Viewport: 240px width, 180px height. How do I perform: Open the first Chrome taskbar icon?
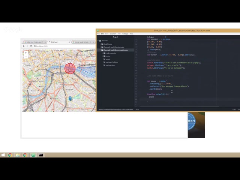point(10,155)
